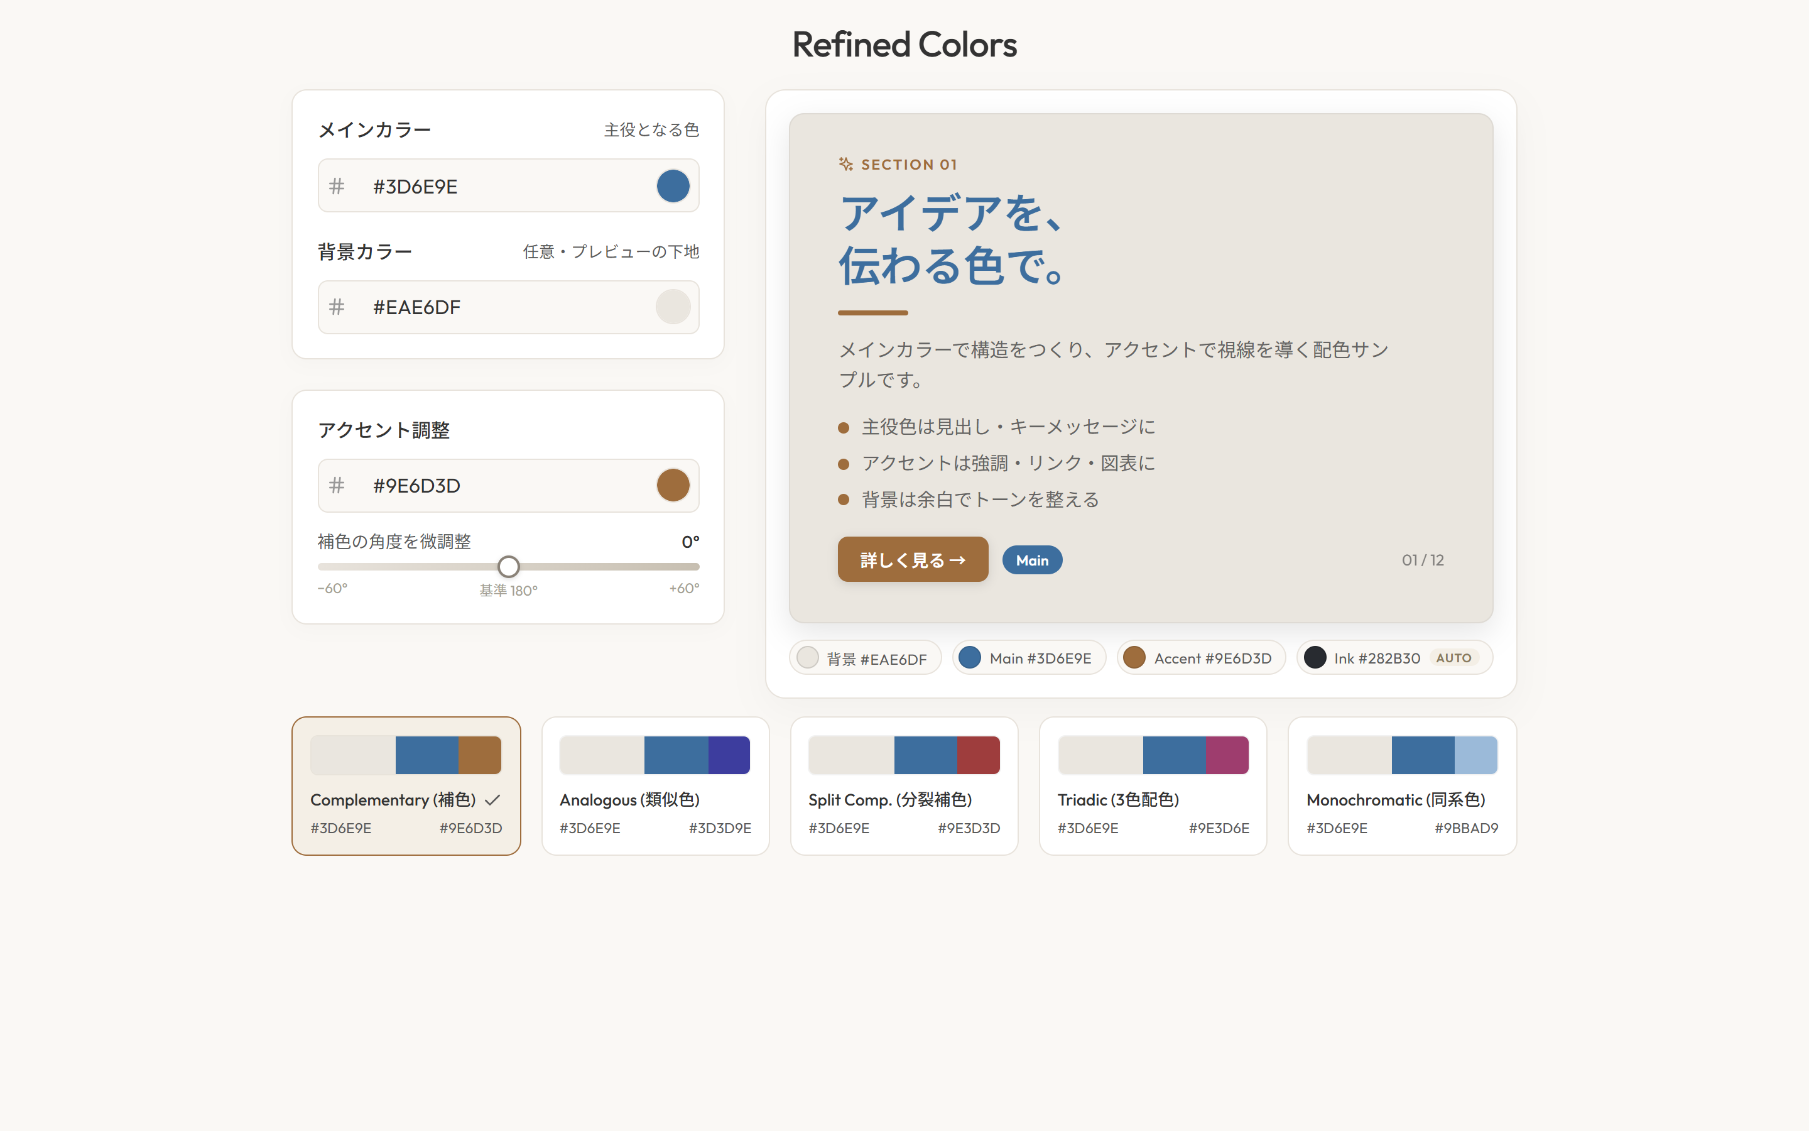Click the アイデアを、伝わる色で。 preview headline

pyautogui.click(x=953, y=239)
